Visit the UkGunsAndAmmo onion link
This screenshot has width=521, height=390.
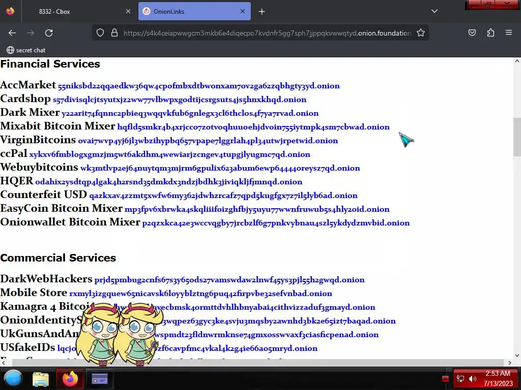point(266,335)
